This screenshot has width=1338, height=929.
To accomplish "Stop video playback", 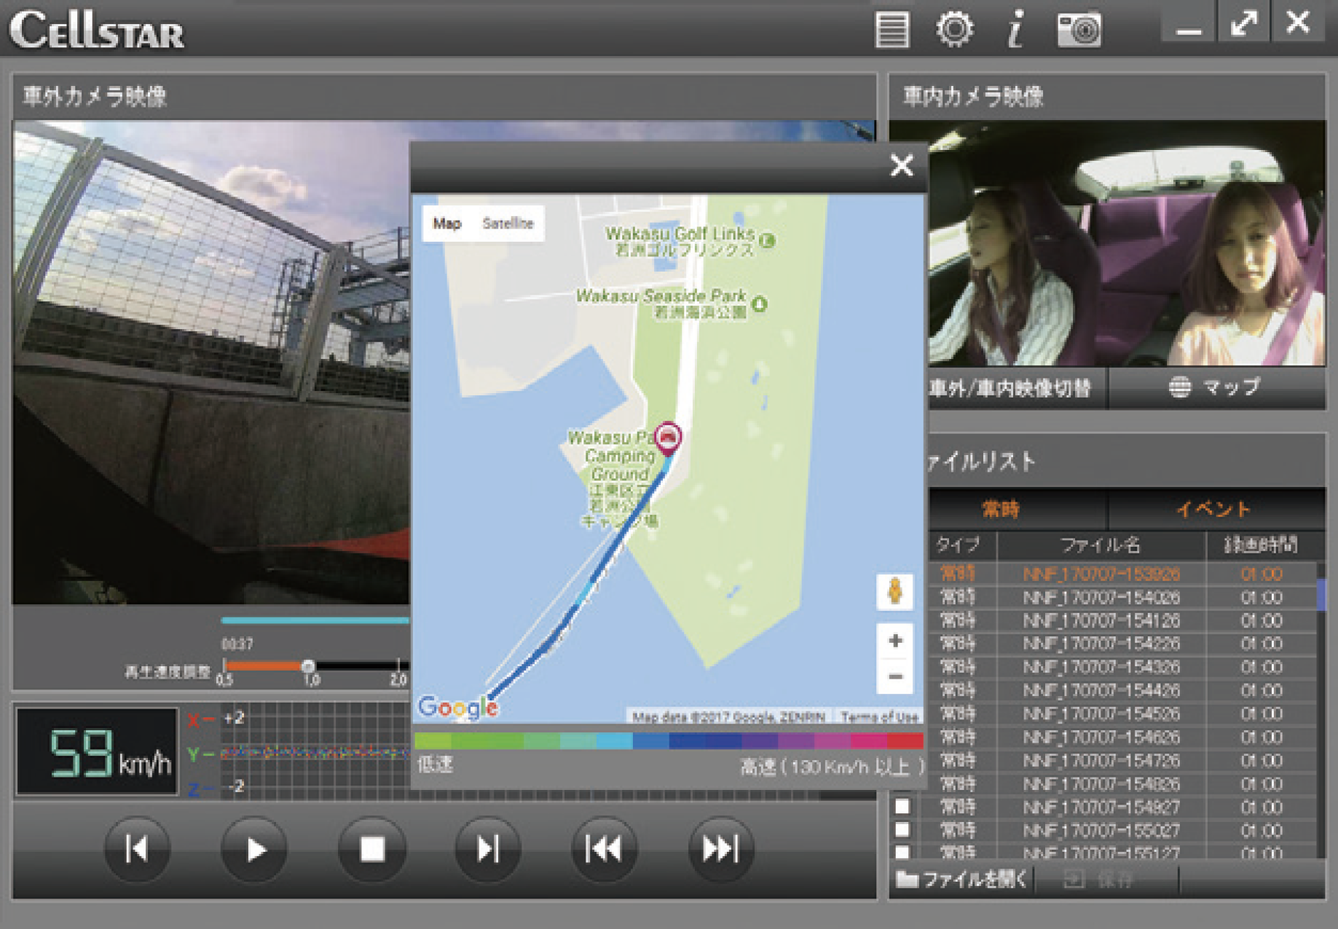I will [371, 849].
